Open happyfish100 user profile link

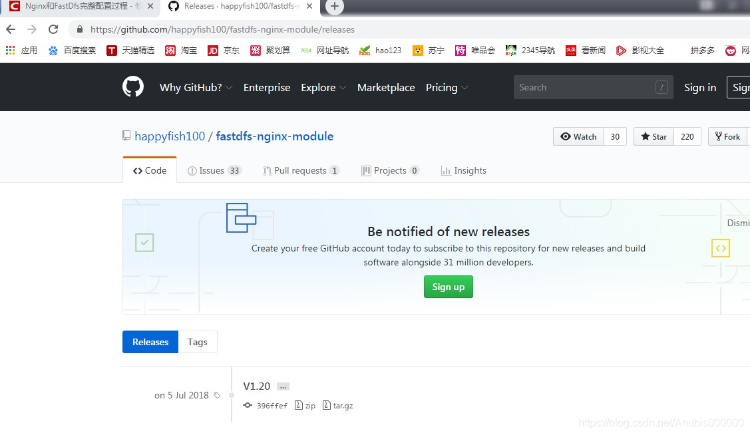point(170,136)
